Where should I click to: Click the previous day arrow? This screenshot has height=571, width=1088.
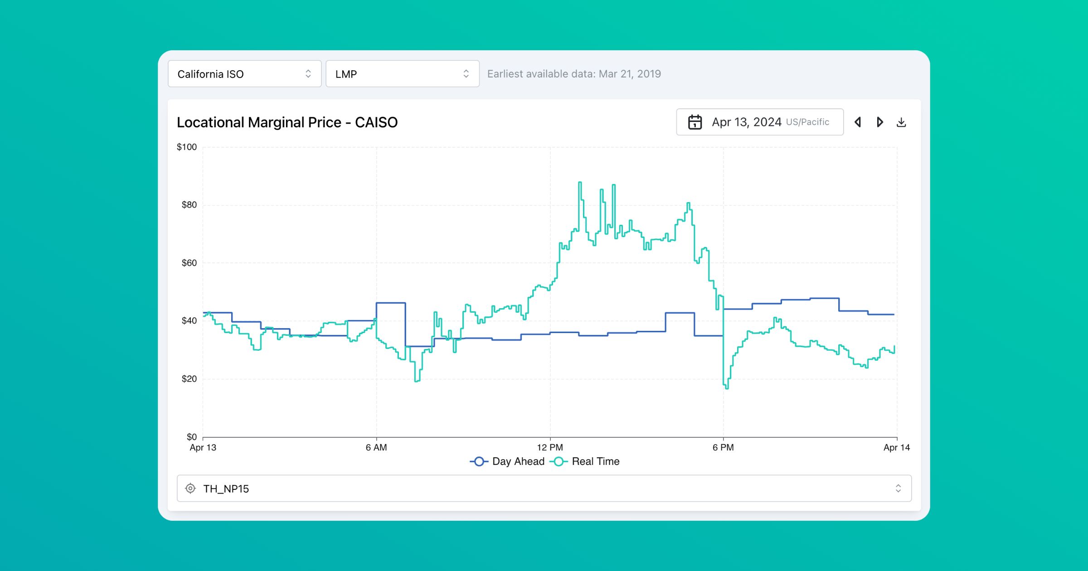coord(858,121)
